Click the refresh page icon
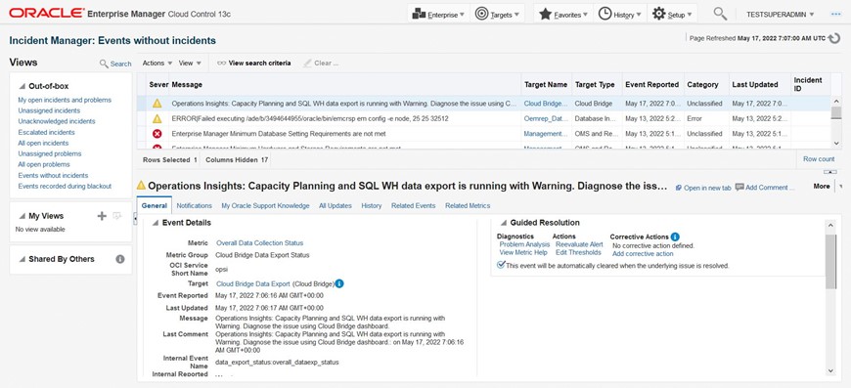The height and width of the screenshot is (388, 851). (834, 38)
